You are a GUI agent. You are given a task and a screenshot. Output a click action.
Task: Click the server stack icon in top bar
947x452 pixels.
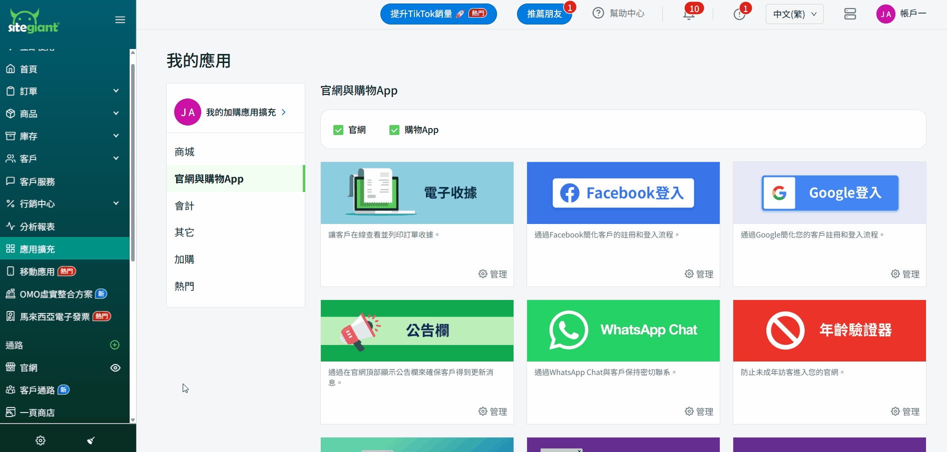point(850,14)
